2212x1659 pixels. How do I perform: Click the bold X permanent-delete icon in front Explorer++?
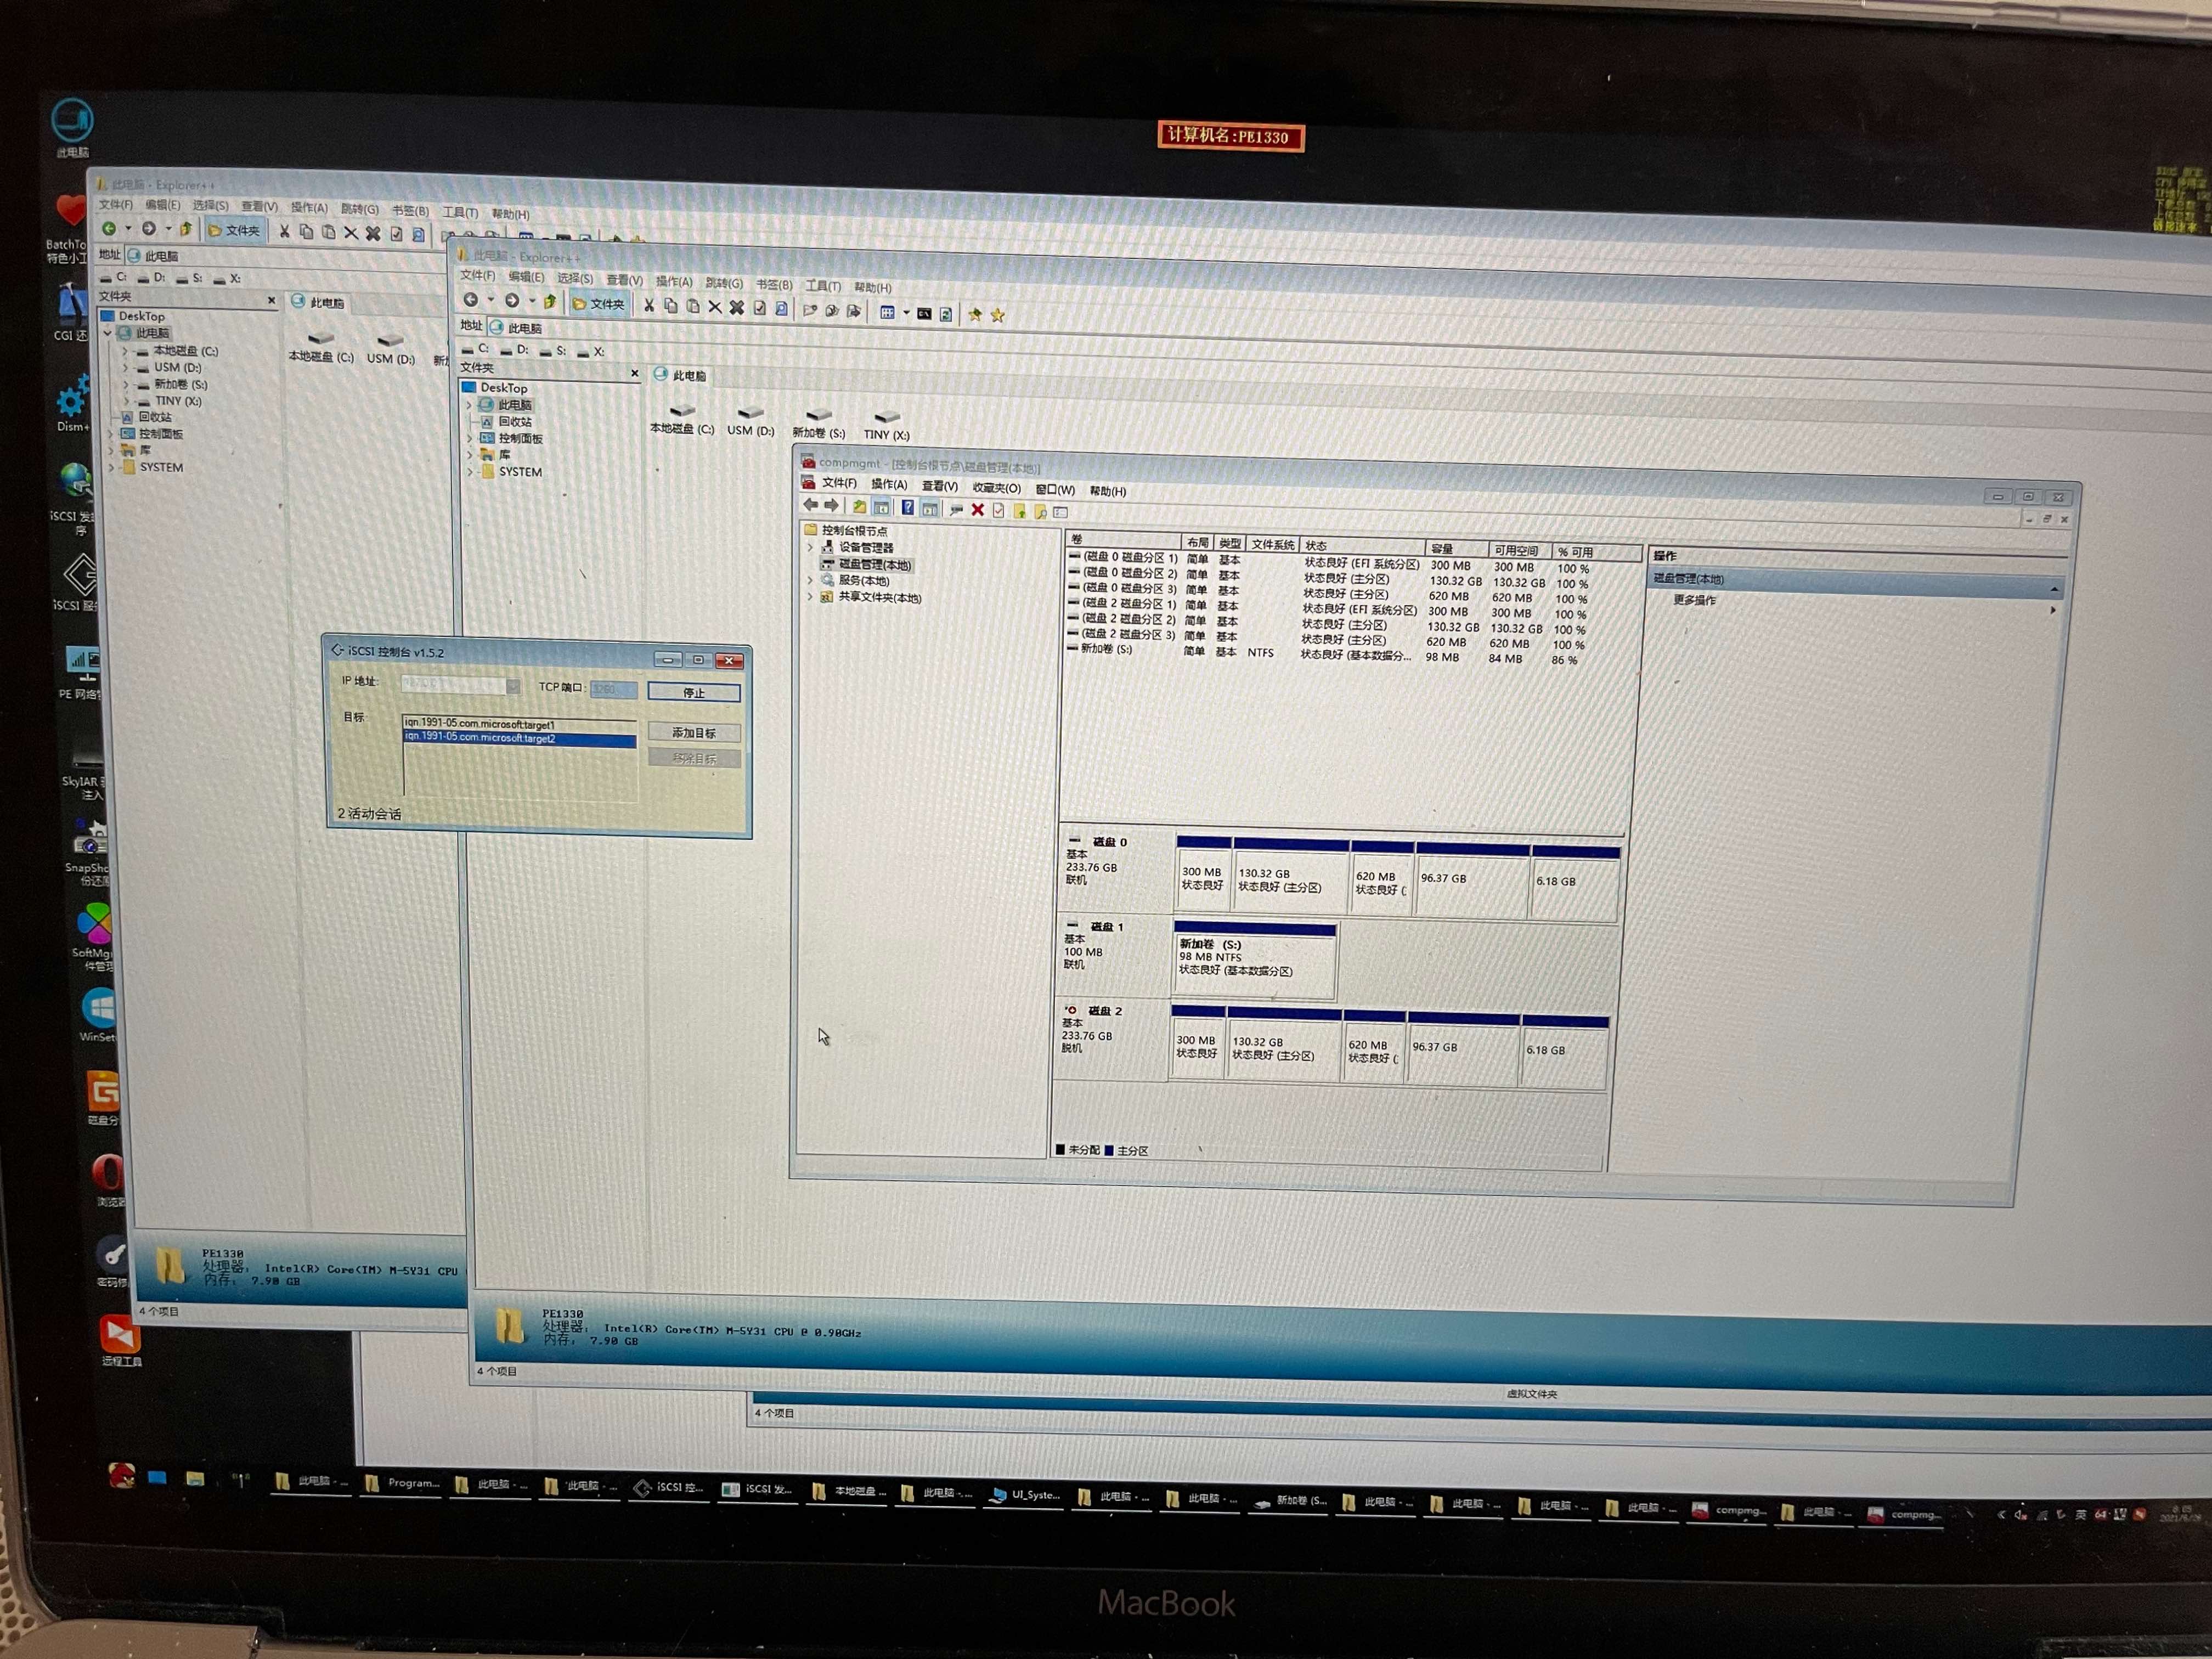[x=737, y=307]
